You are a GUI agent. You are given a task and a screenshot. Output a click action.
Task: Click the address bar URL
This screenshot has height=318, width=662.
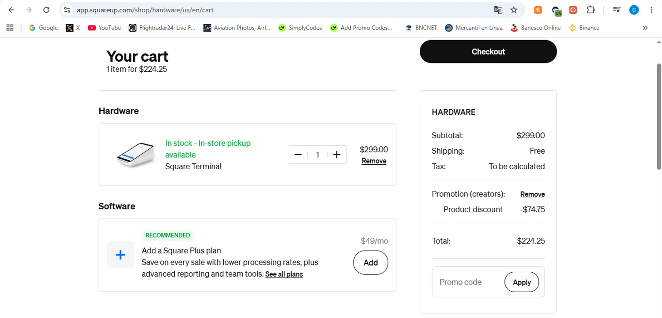pos(145,10)
